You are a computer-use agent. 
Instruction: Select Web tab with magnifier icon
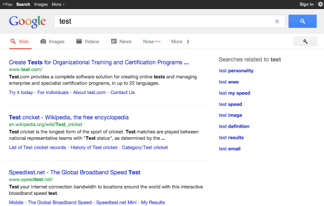[20, 41]
